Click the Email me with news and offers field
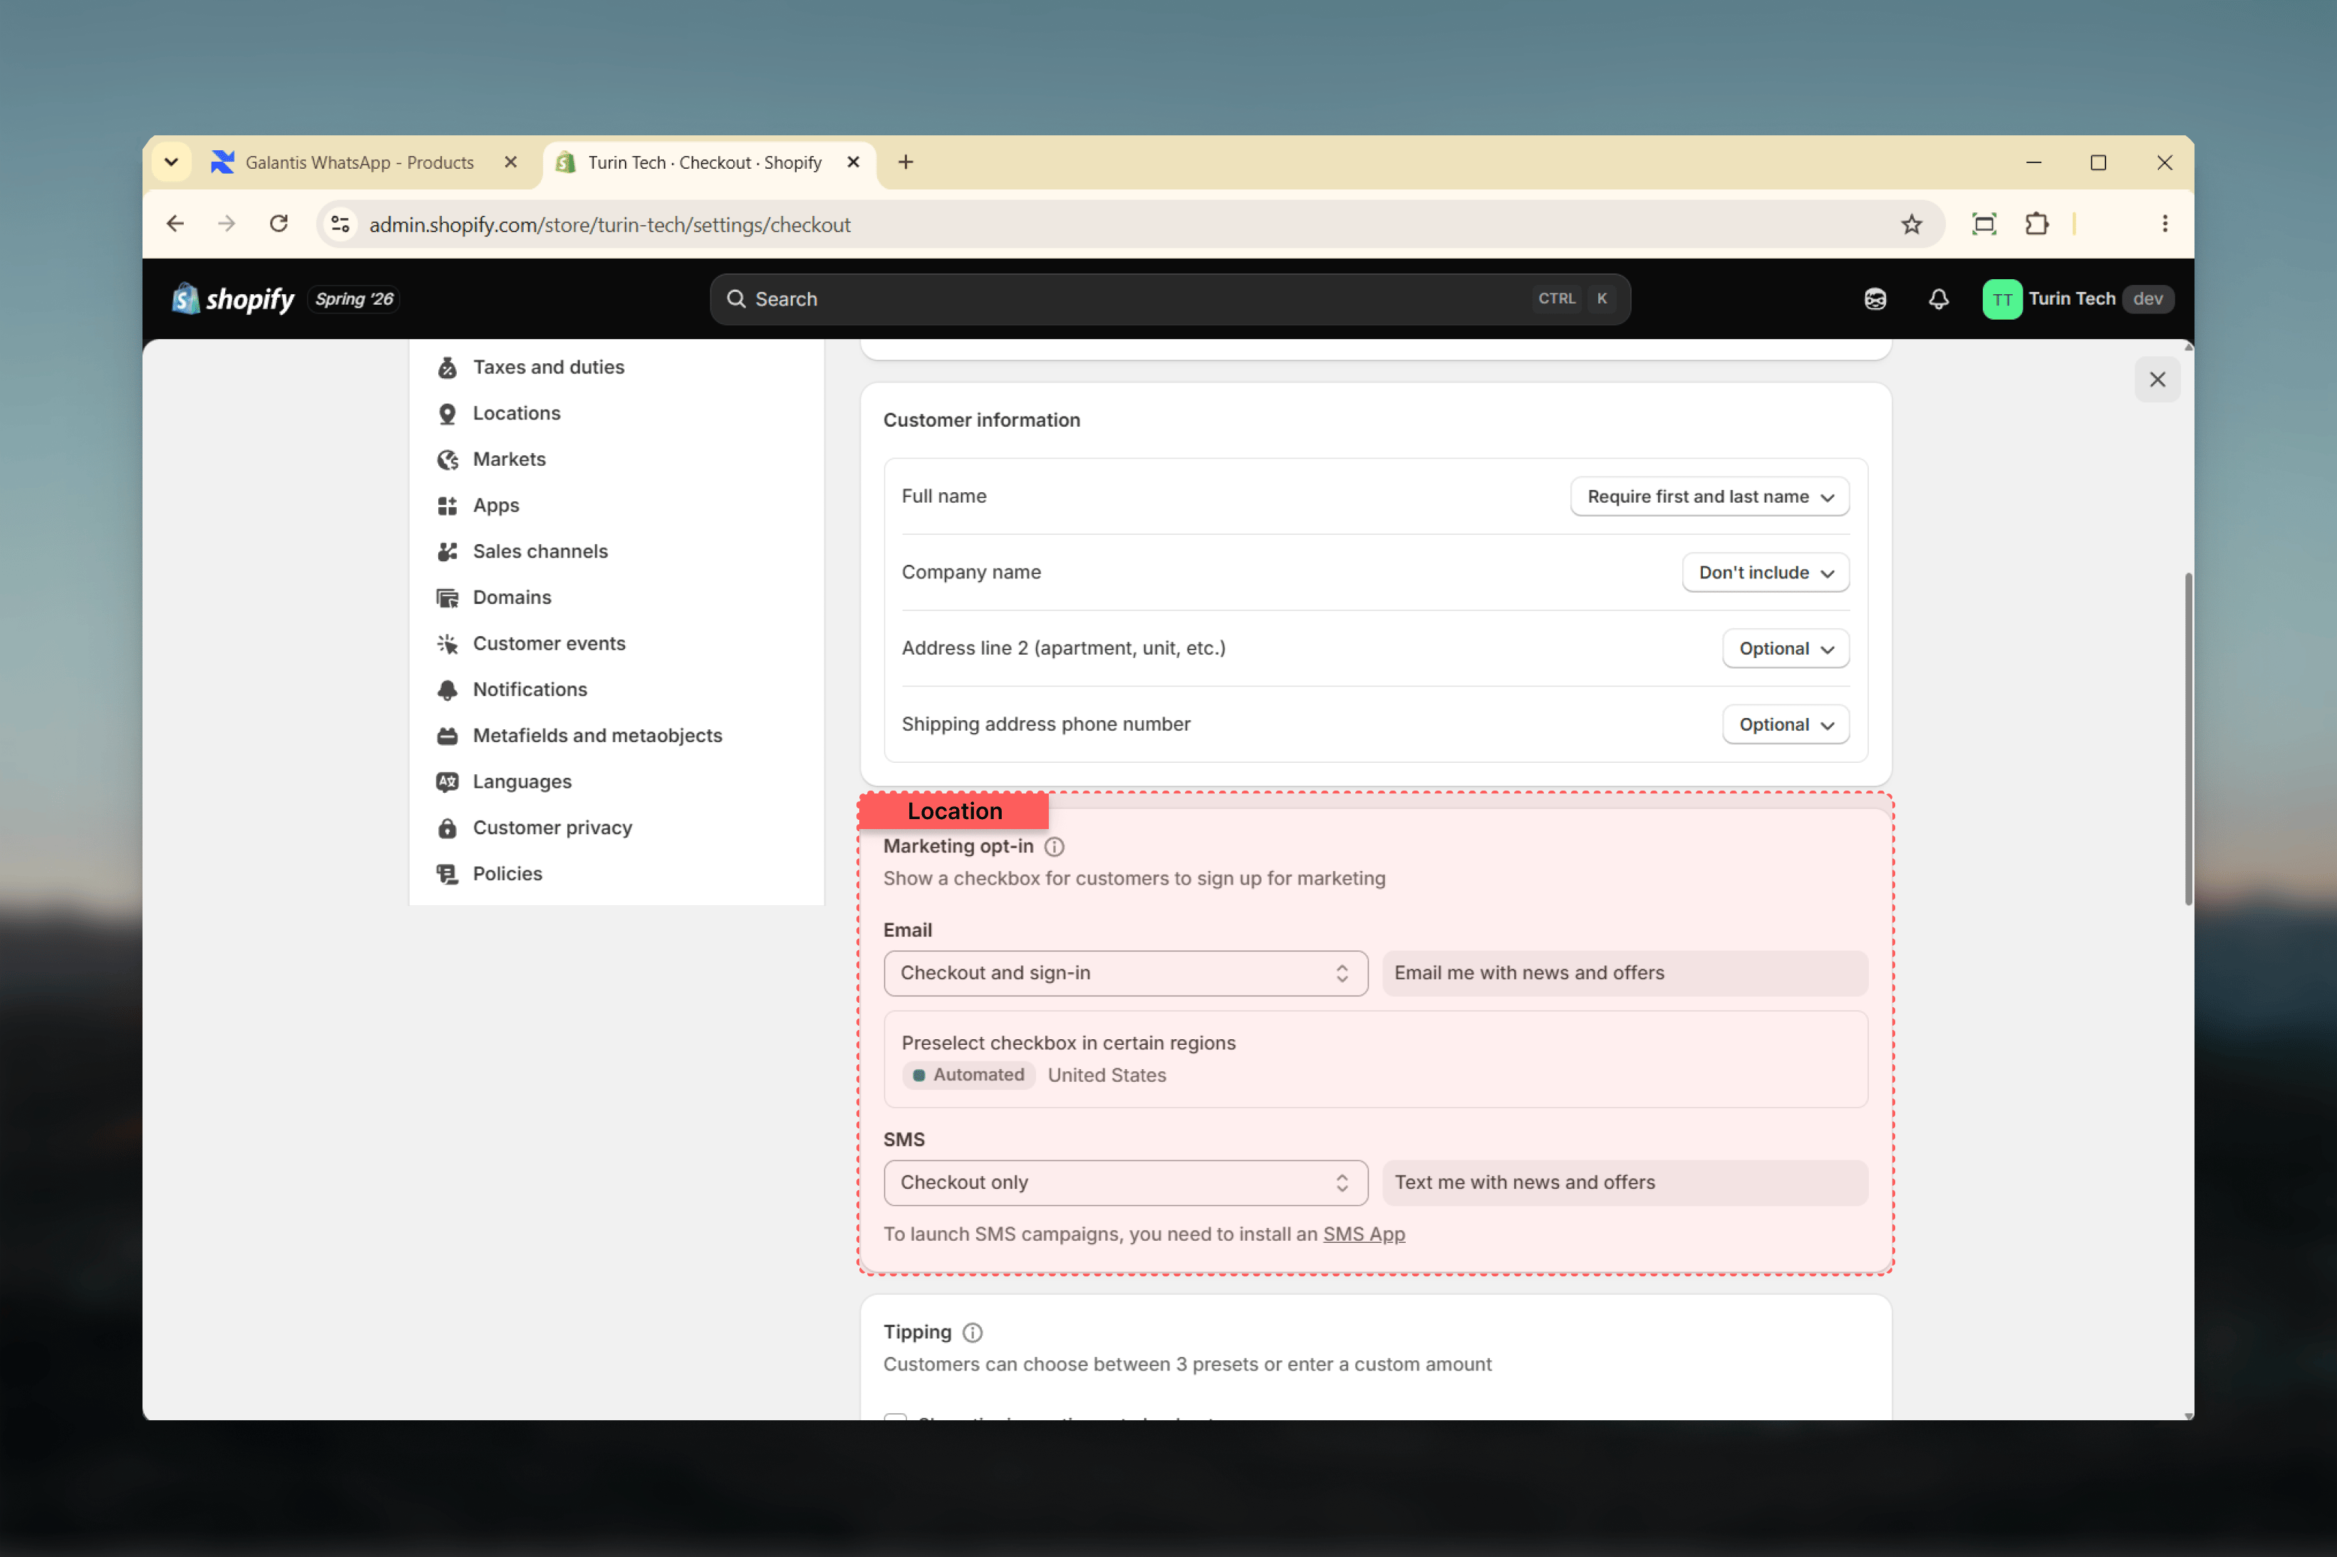Viewport: 2337px width, 1557px height. coord(1625,973)
